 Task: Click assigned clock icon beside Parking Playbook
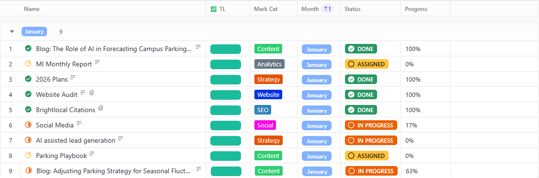[x=29, y=156]
